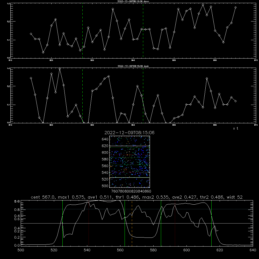Click the "thr2 0.486" value
The image size is (259, 259).
(x=212, y=197)
